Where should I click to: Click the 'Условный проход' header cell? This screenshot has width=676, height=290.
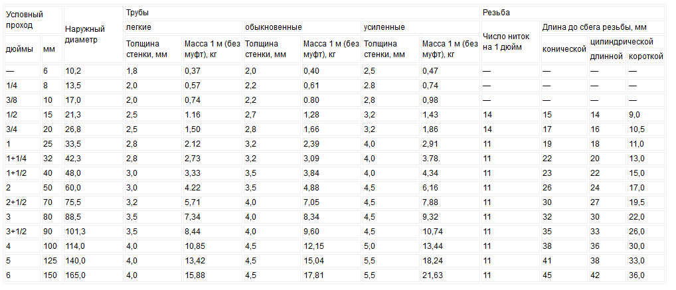click(33, 20)
